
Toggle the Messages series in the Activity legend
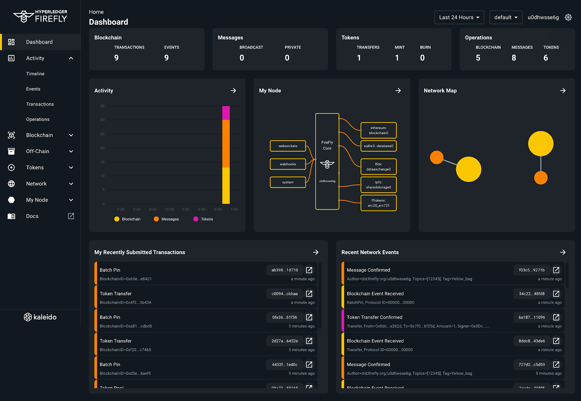(x=166, y=219)
